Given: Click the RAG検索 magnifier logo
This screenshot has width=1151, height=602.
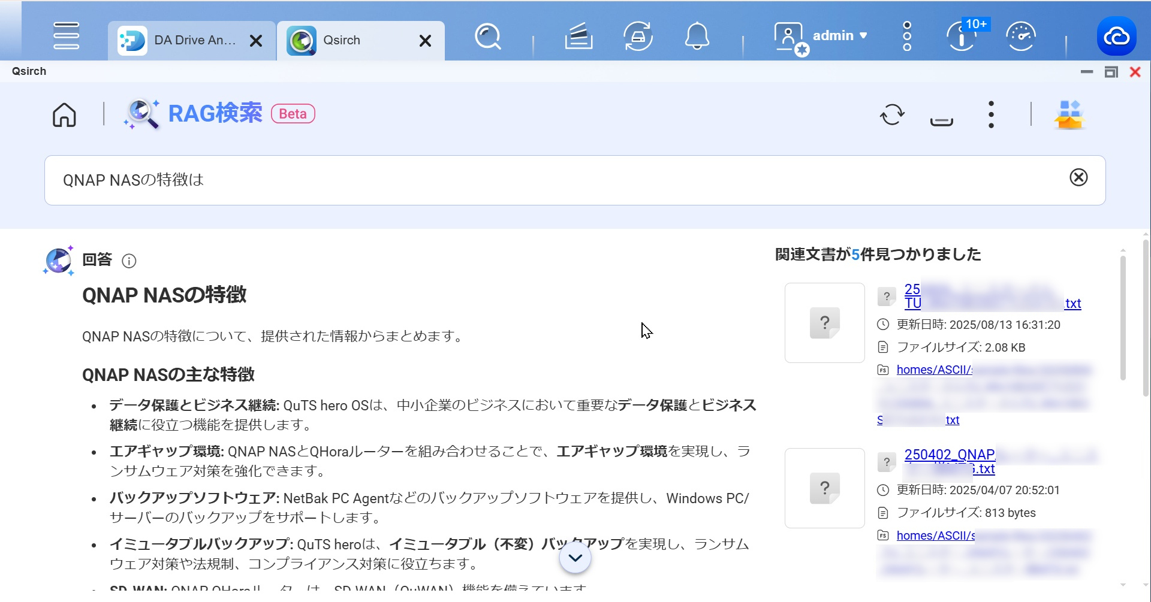Looking at the screenshot, I should (141, 114).
